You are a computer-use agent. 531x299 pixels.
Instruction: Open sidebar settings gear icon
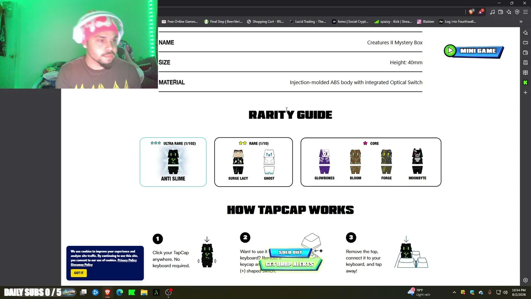pyautogui.click(x=525, y=280)
